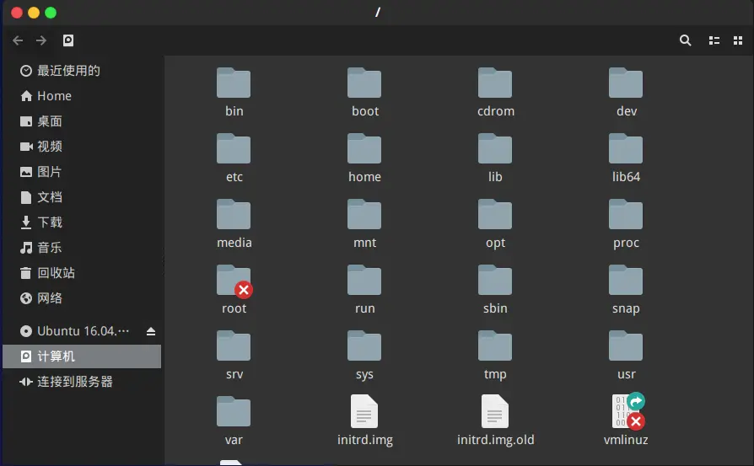
Task: Switch to grid icon view
Action: (738, 40)
